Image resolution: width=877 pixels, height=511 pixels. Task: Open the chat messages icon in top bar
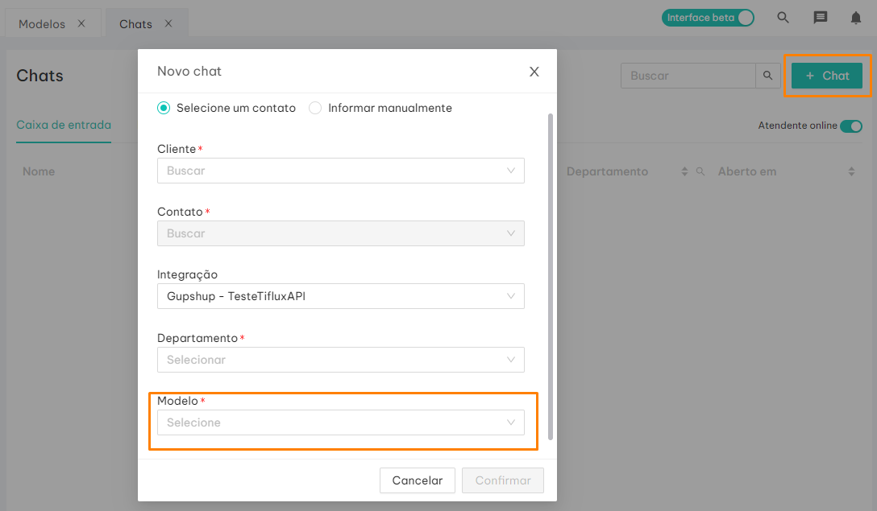(x=820, y=18)
